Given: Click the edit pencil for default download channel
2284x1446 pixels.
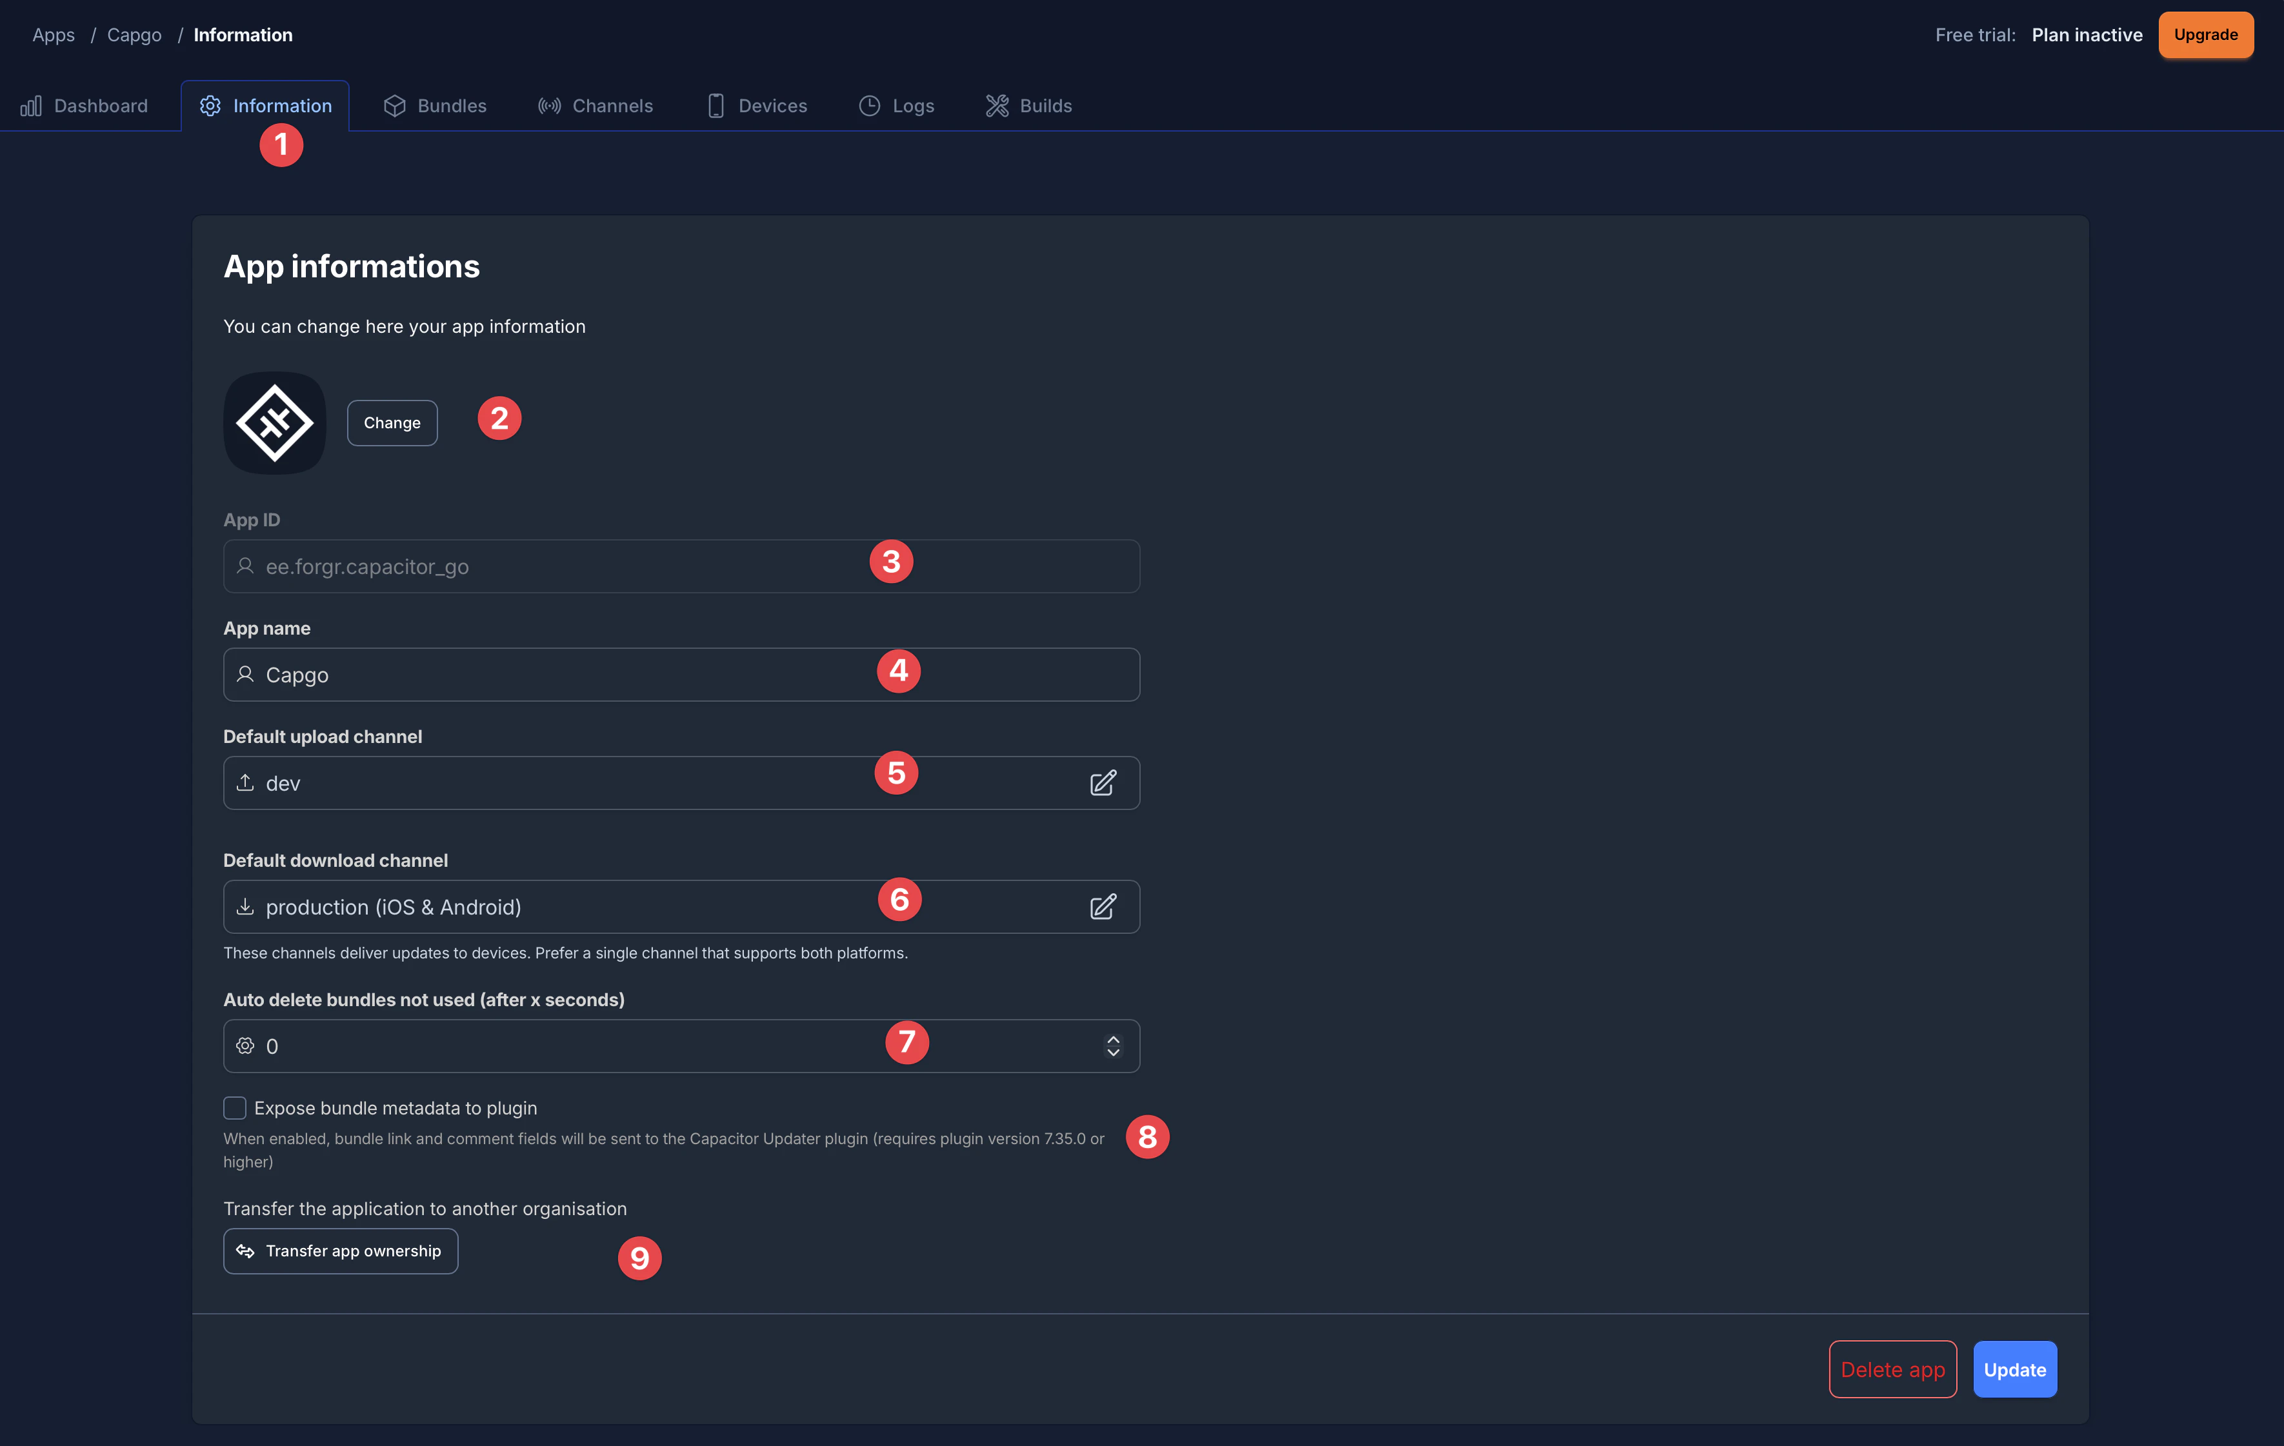Looking at the screenshot, I should [1103, 906].
